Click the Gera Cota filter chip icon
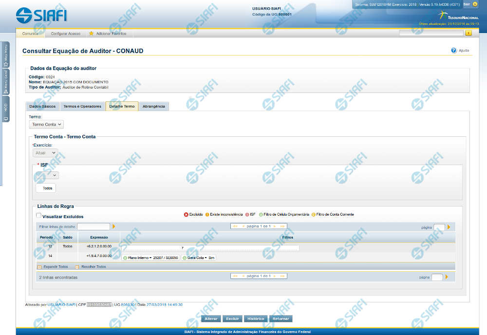487x335 pixels. coord(185,258)
